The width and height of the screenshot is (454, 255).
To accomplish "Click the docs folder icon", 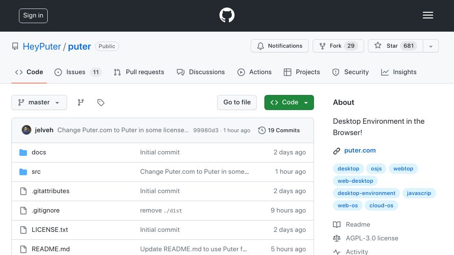I will click(x=23, y=153).
